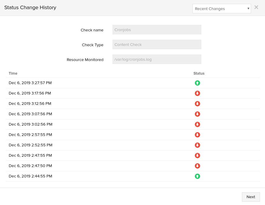Click the dropdown arrow on Recent Changes selector

point(248,9)
